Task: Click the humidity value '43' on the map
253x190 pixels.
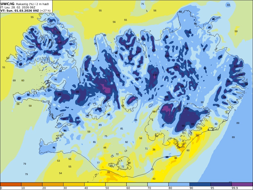Action: tap(154, 179)
